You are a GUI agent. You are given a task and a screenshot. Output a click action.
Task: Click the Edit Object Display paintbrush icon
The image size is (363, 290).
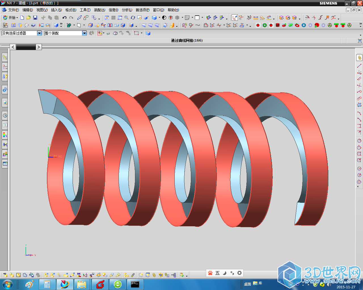click(79, 18)
